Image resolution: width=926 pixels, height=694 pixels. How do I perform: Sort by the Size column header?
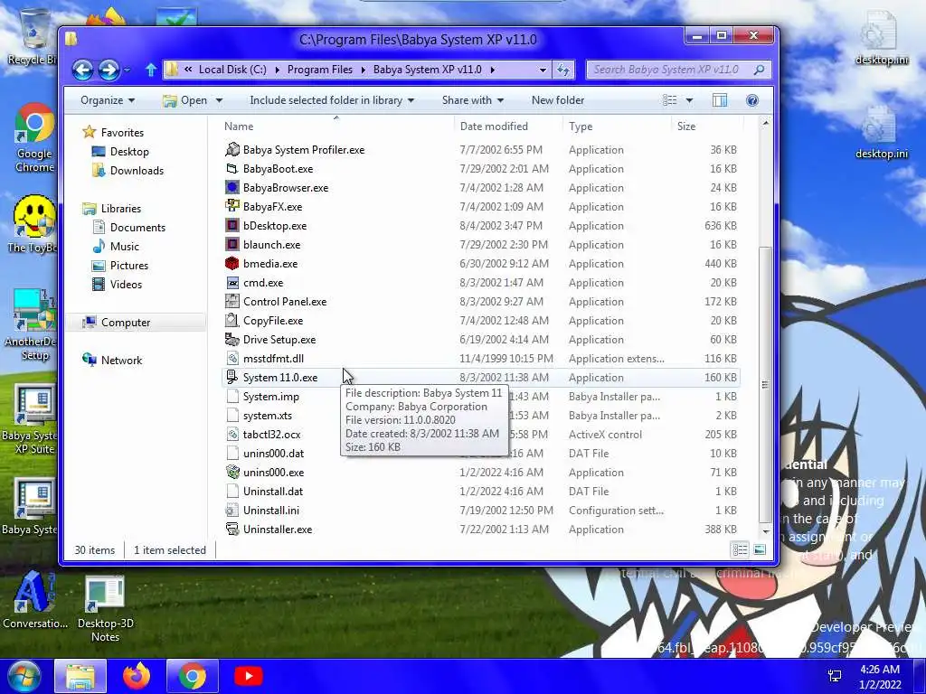pyautogui.click(x=706, y=127)
